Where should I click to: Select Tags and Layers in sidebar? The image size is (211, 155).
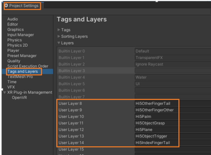point(22,71)
